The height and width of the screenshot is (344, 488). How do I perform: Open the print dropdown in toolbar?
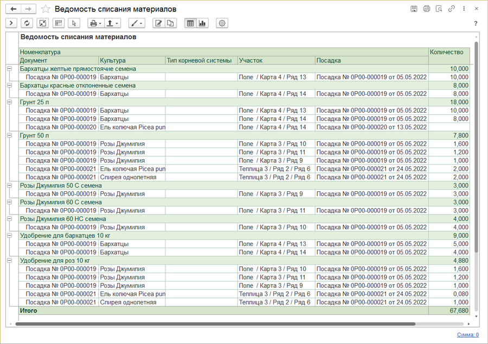pyautogui.click(x=95, y=23)
